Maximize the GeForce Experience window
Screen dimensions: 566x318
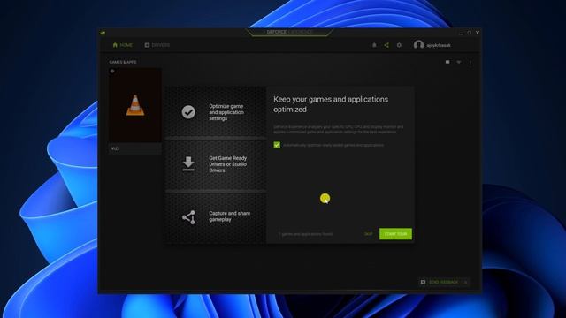pos(470,33)
